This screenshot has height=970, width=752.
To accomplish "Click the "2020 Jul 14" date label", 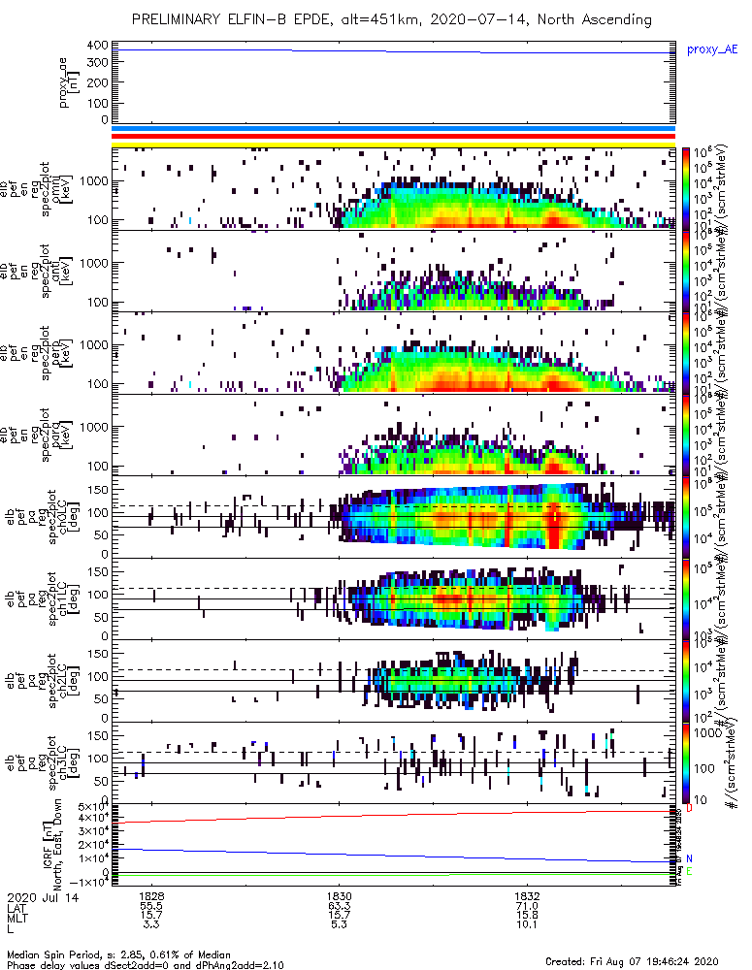I will pyautogui.click(x=43, y=897).
